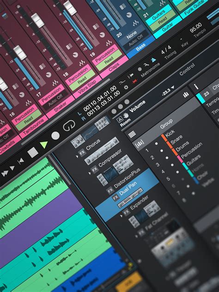Click the bracketed mixer icon above group numbers
The width and height of the screenshot is (219, 292).
pyautogui.click(x=140, y=143)
